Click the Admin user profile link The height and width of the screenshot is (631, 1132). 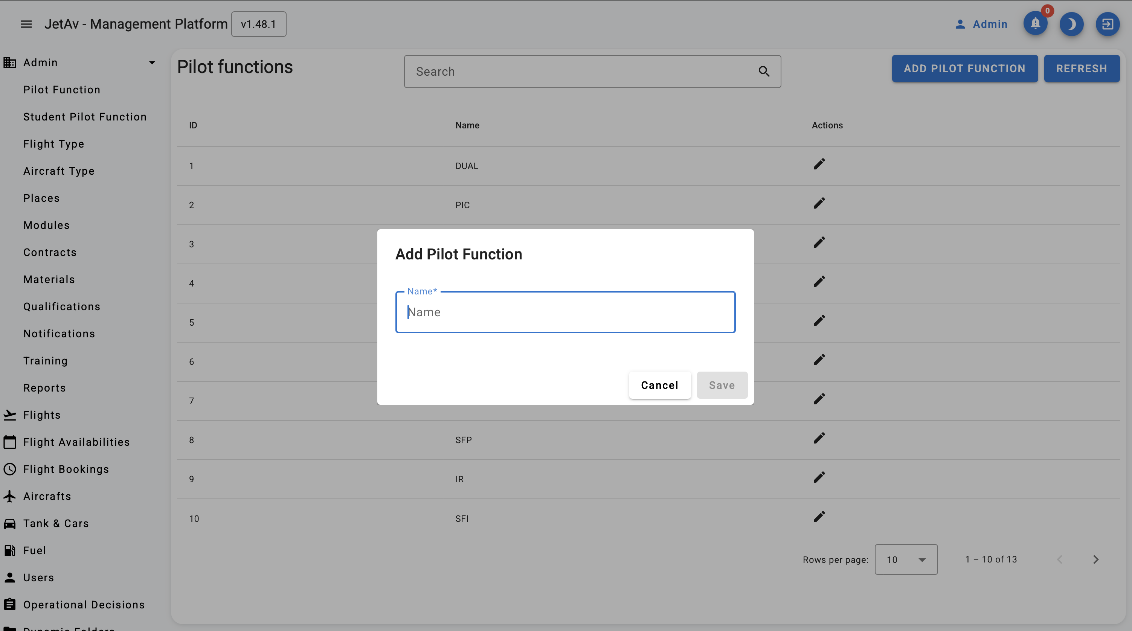point(981,24)
